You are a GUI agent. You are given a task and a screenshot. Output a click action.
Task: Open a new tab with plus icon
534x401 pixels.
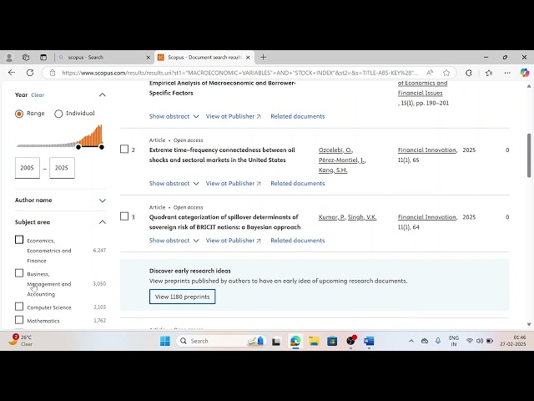coord(264,58)
